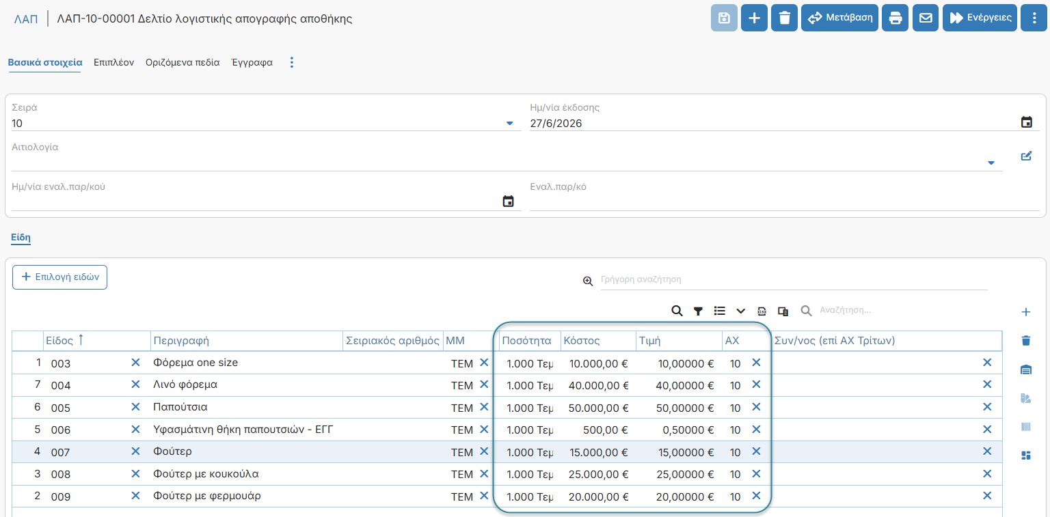Click quantity cell on Φούτερ row 007
1050x517 pixels.
529,452
